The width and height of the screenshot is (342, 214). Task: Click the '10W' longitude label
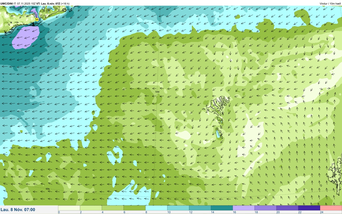click(157, 92)
